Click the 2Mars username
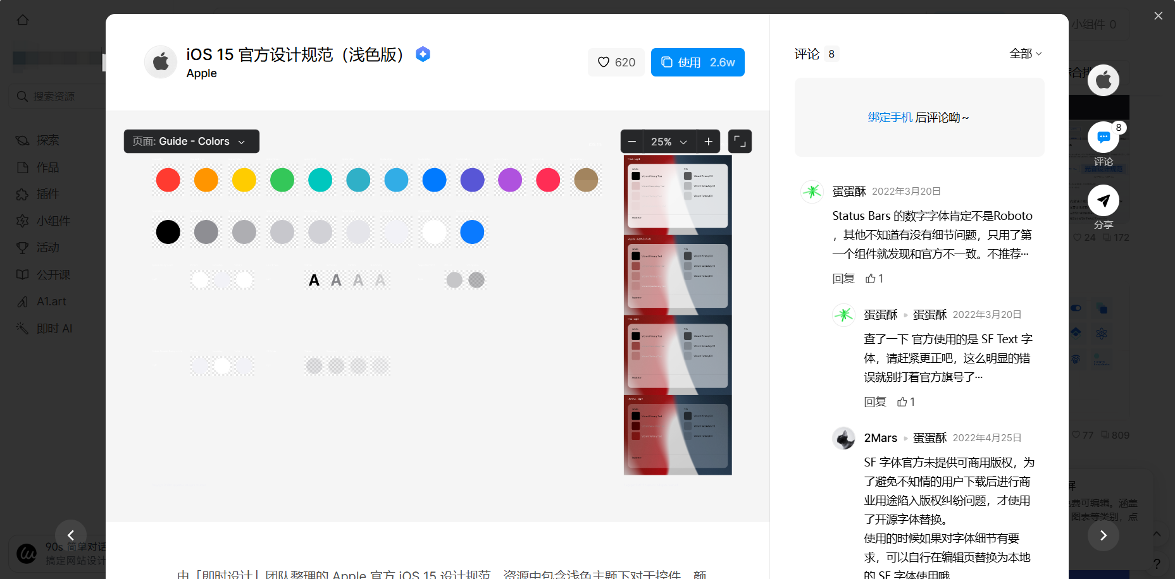 (881, 438)
